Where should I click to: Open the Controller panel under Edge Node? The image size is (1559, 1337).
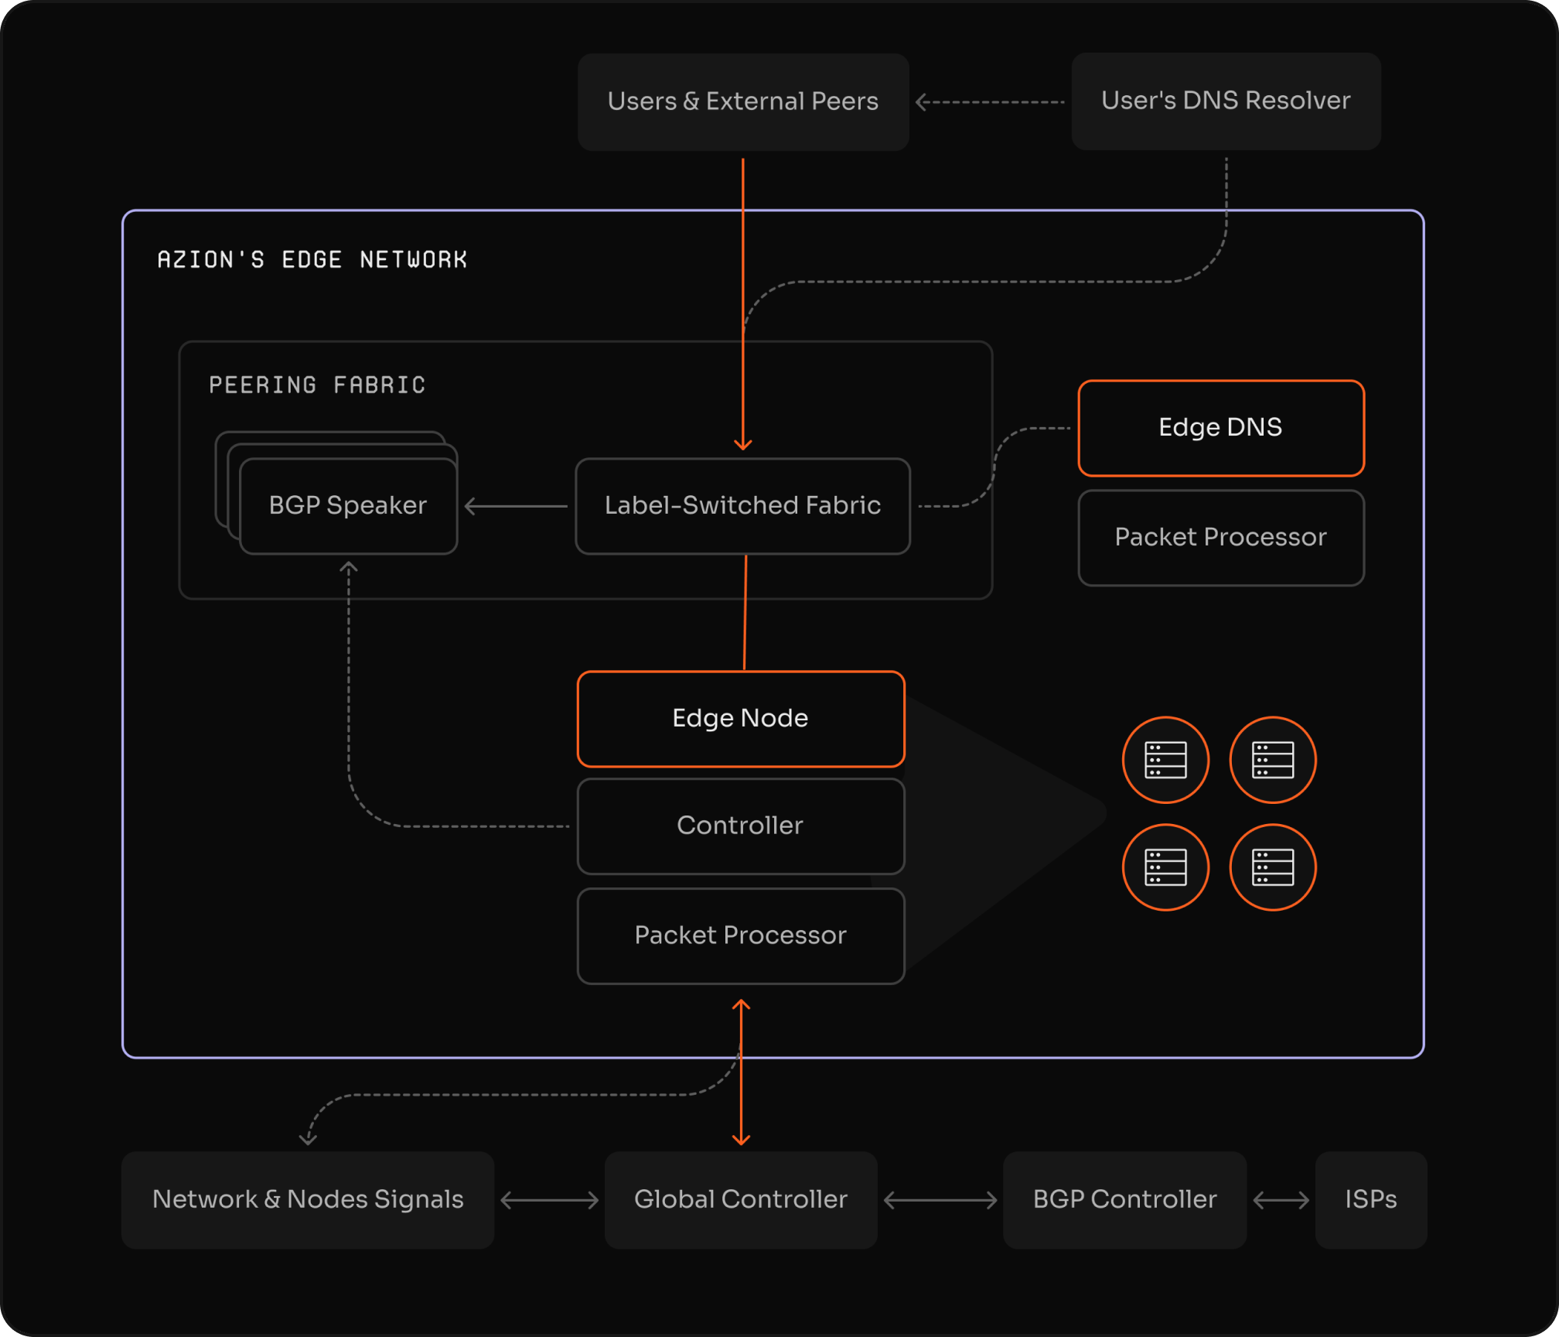pyautogui.click(x=740, y=826)
